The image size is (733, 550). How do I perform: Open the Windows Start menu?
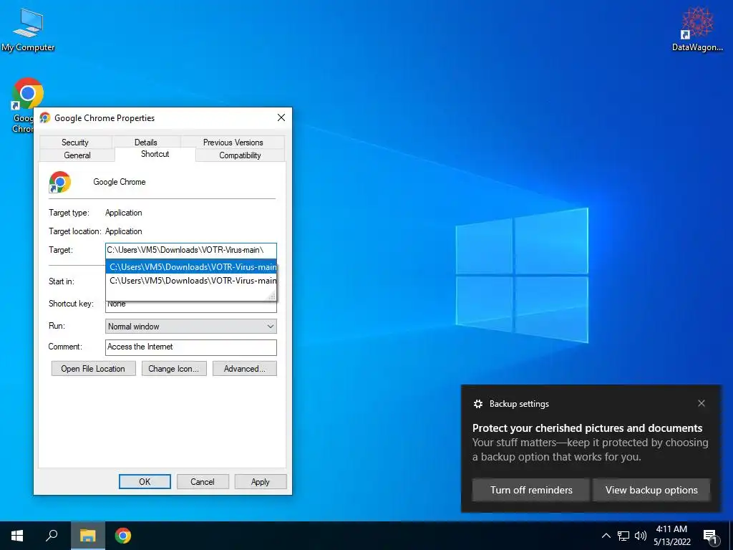[x=17, y=536]
